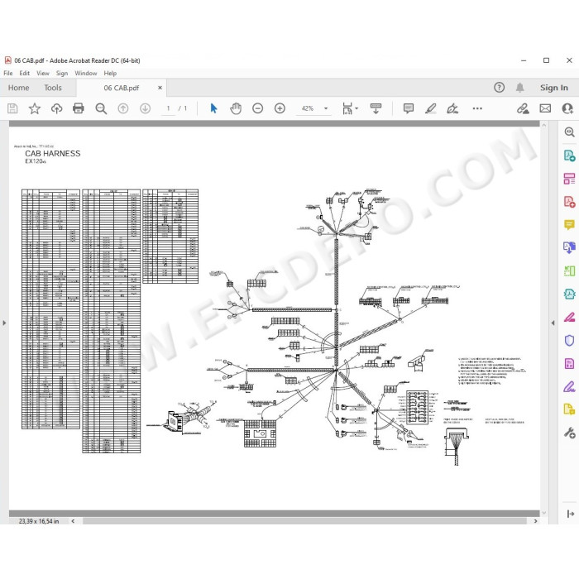Open fit page options icon
Image resolution: width=579 pixels, height=579 pixels.
tap(350, 108)
